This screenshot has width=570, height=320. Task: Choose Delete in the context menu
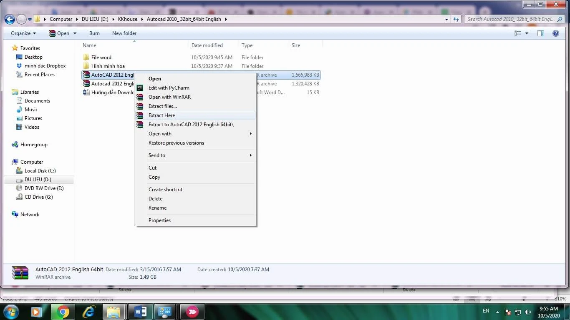pos(195,199)
